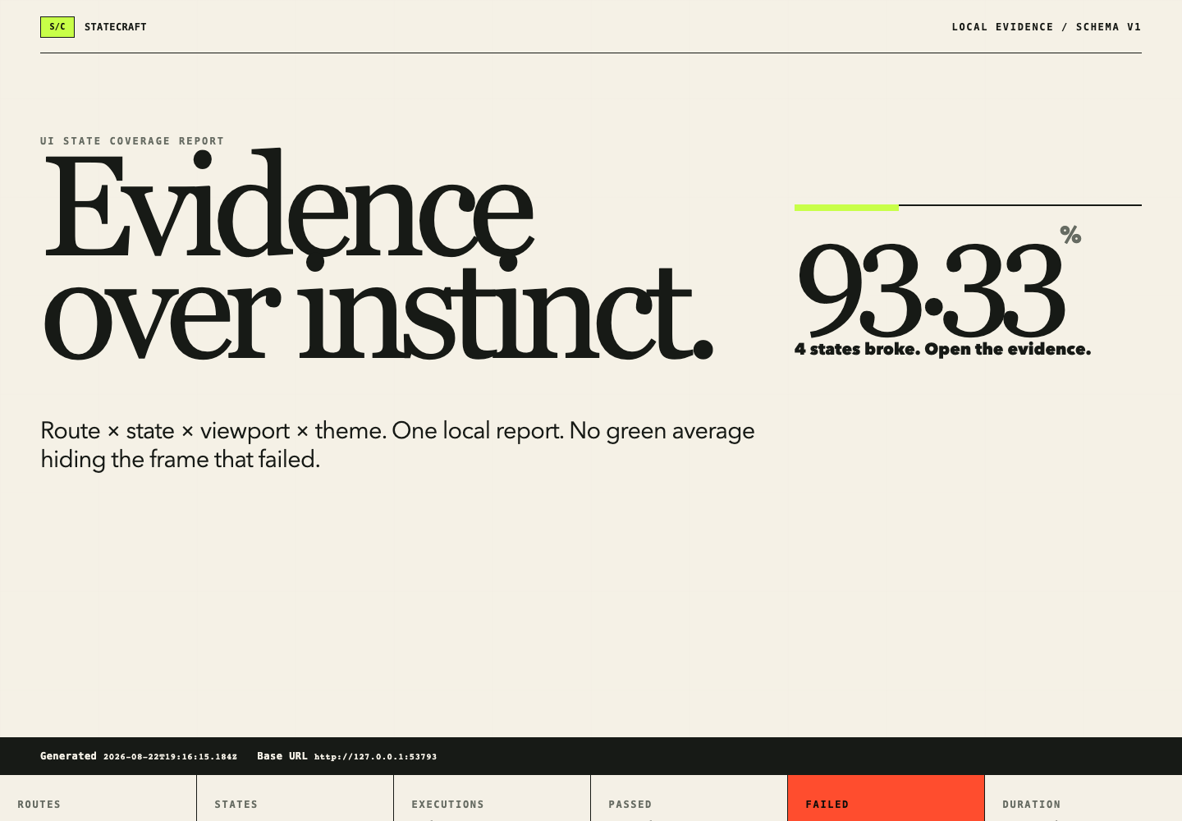Select the PASSED stat tile
1182x821 pixels.
coord(689,798)
